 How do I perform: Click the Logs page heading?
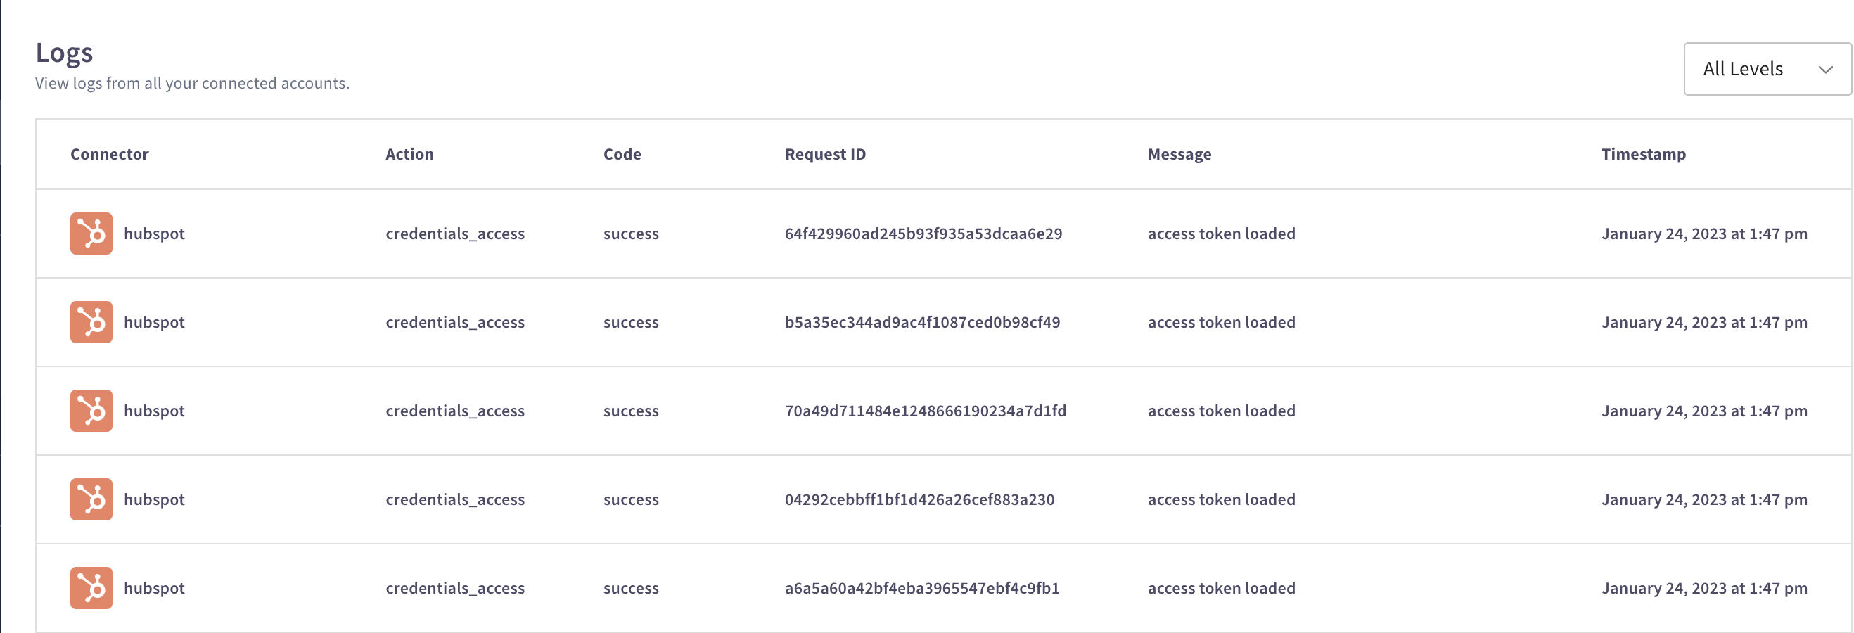(64, 53)
